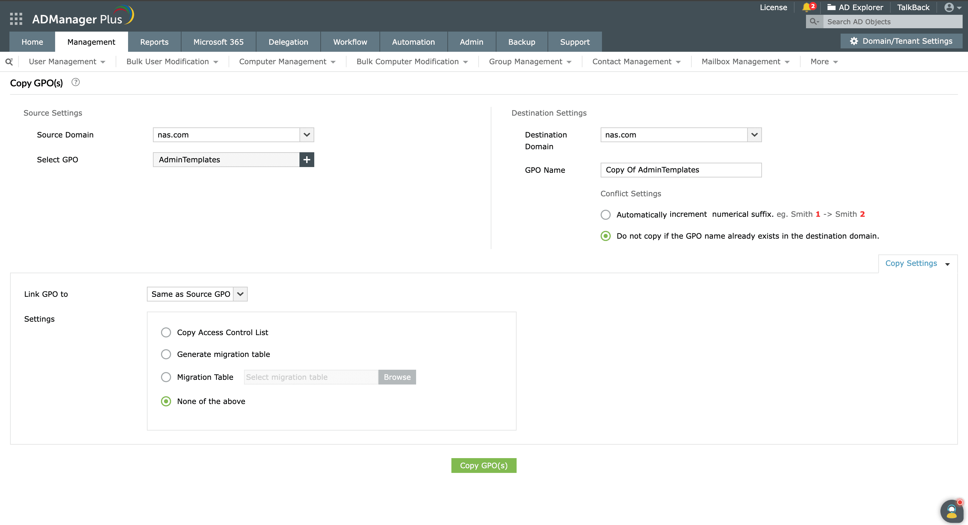
Task: Switch to the Reports tab
Action: pyautogui.click(x=154, y=42)
